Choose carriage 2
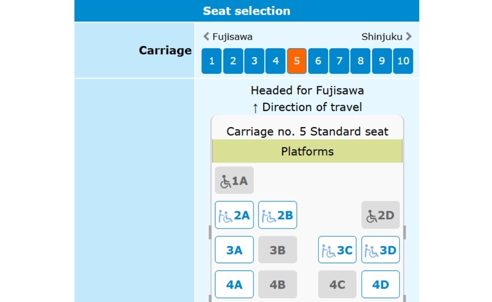 tap(232, 61)
